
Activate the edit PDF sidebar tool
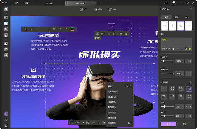(6, 24)
